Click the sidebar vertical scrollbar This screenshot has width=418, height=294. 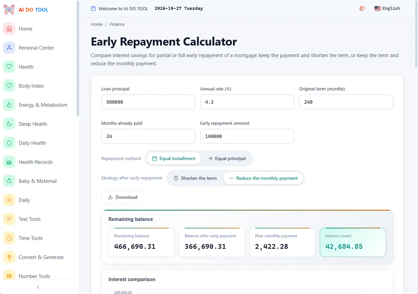[x=78, y=58]
